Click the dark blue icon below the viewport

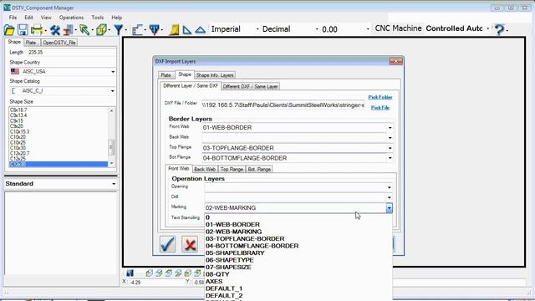130,273
